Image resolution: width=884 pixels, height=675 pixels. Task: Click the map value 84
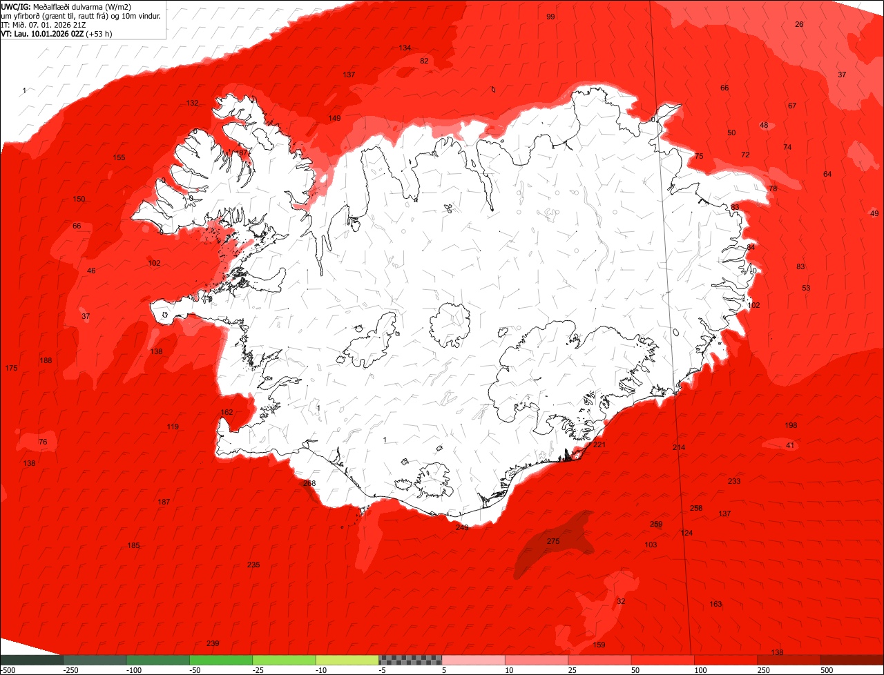point(751,247)
